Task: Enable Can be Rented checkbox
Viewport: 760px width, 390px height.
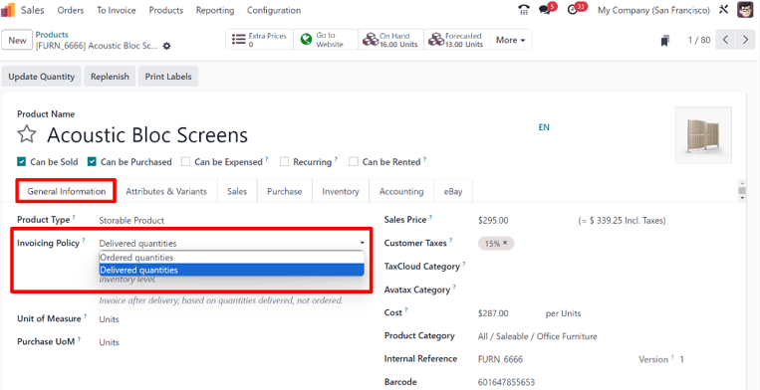Action: coord(354,162)
